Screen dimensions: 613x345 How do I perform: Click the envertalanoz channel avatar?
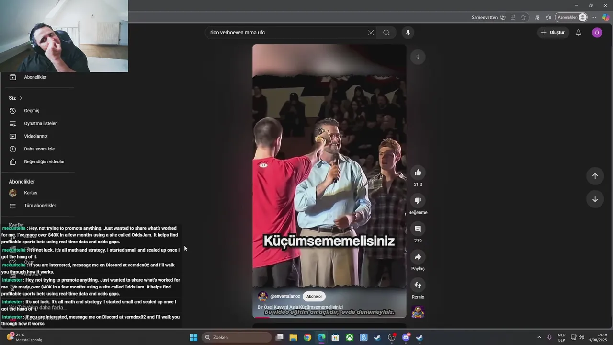coord(262,297)
